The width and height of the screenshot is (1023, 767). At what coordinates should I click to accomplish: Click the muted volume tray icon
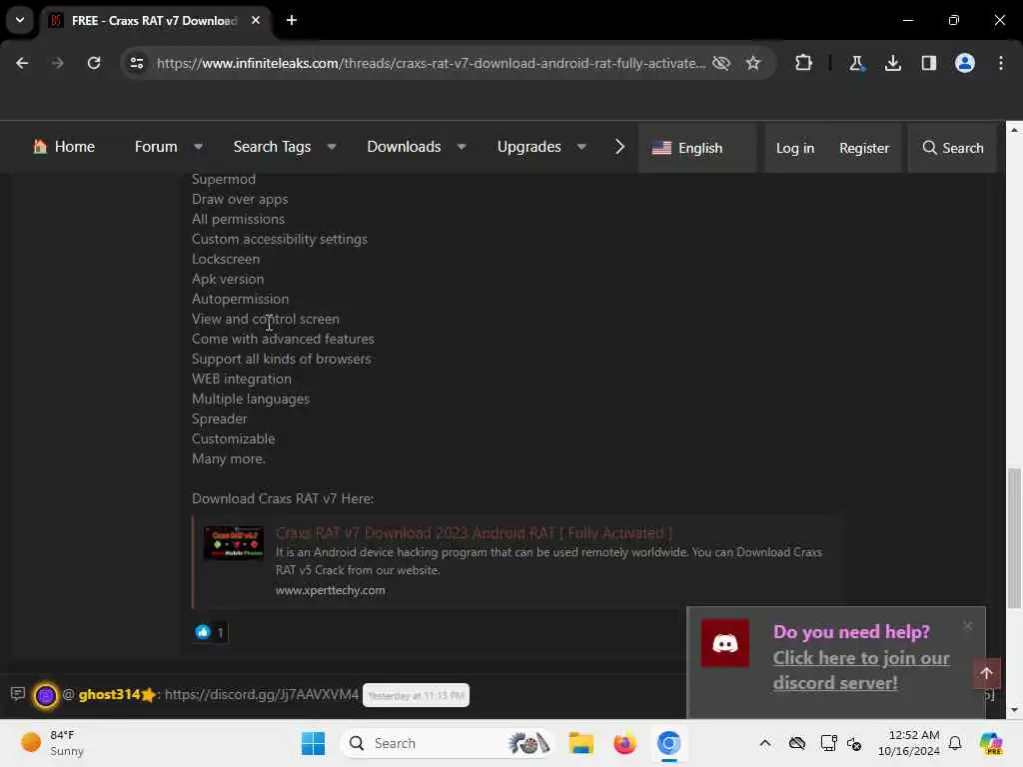pyautogui.click(x=854, y=743)
